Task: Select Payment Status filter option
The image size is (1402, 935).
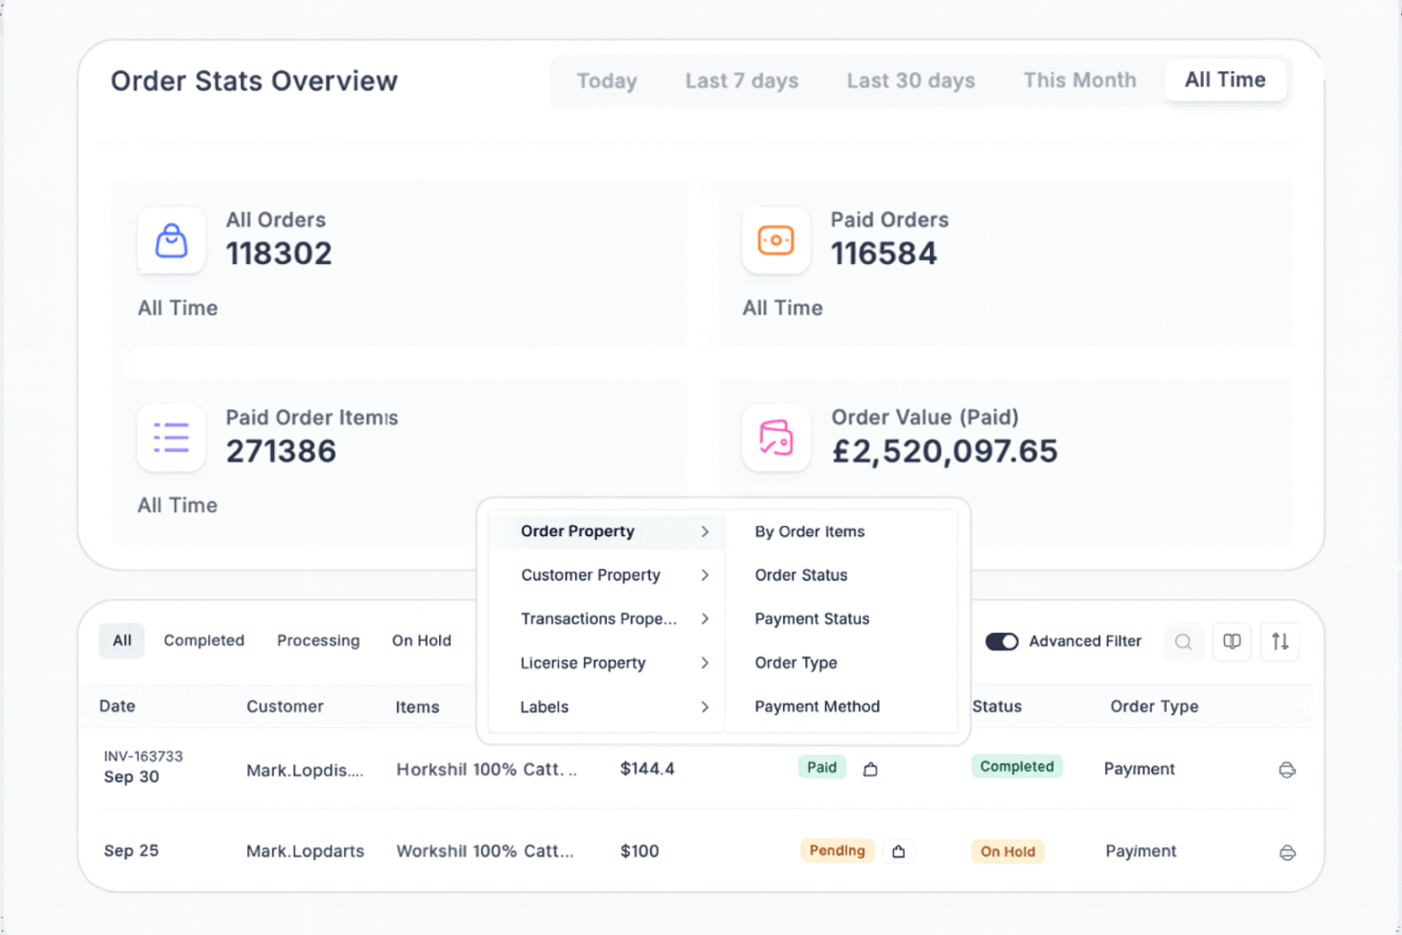Action: click(x=811, y=619)
